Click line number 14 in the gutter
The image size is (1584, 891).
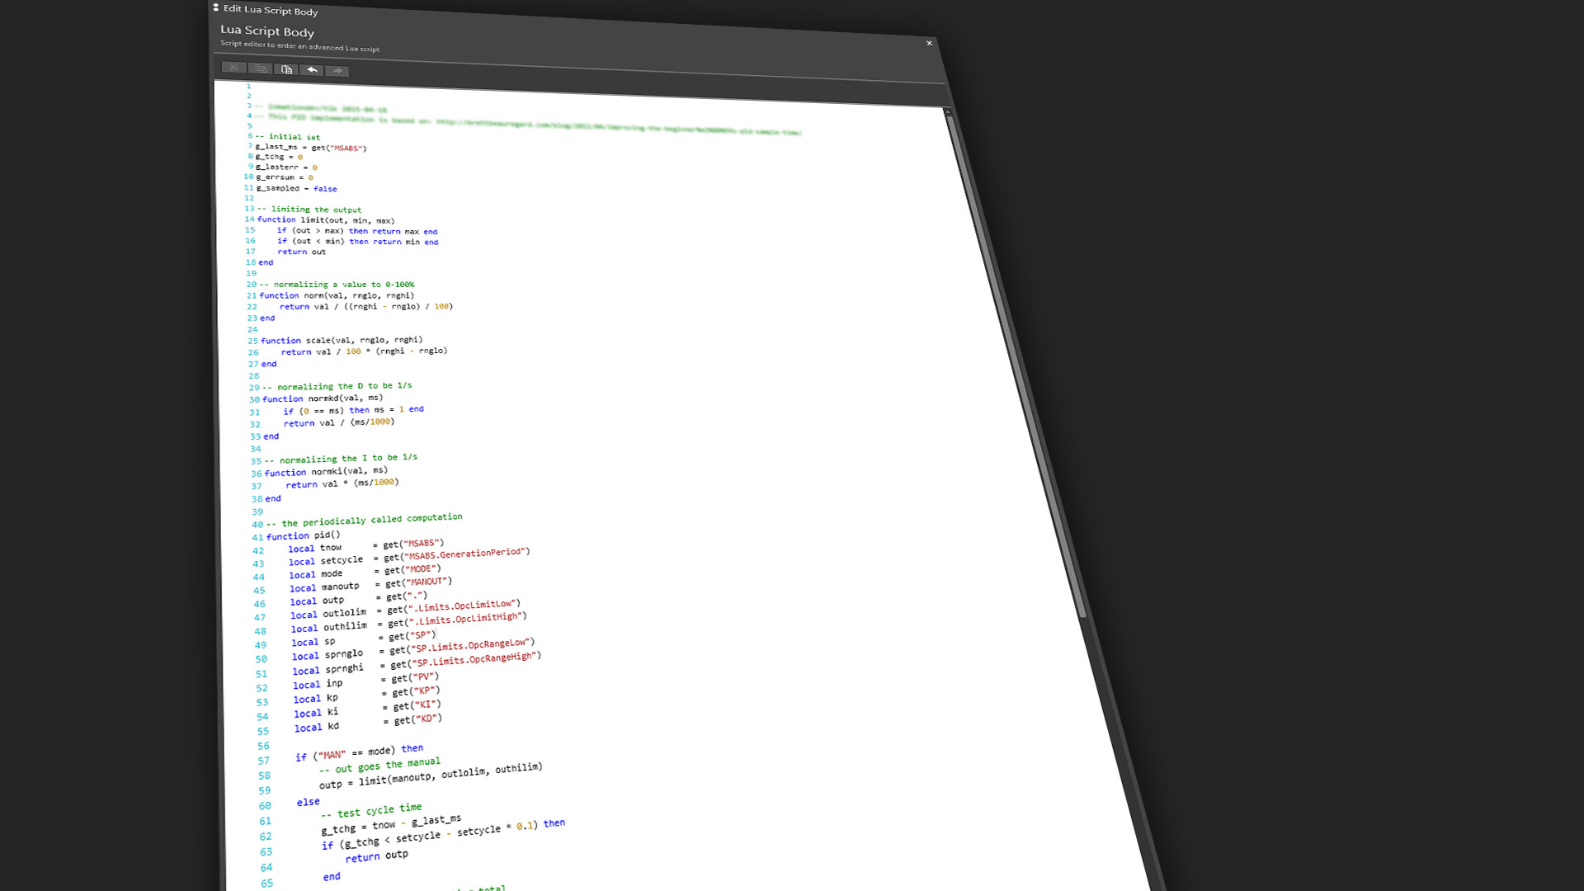click(x=251, y=219)
